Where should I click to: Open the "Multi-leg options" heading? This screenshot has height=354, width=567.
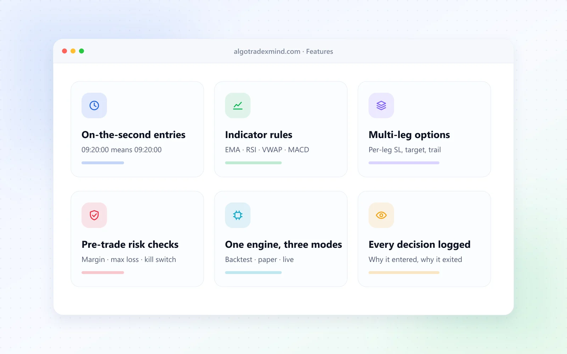(409, 135)
